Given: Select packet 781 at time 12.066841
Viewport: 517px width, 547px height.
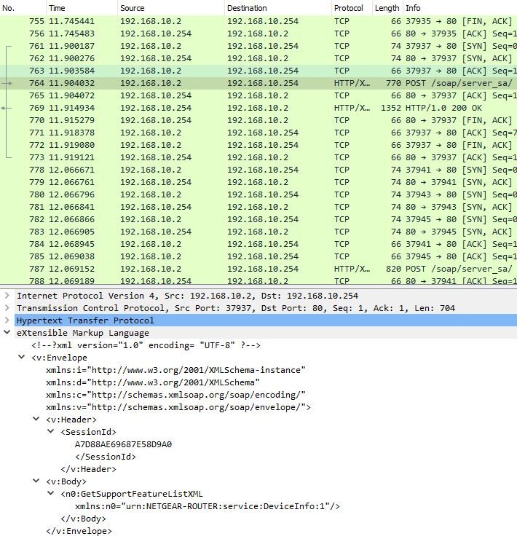Looking at the screenshot, I should point(258,207).
